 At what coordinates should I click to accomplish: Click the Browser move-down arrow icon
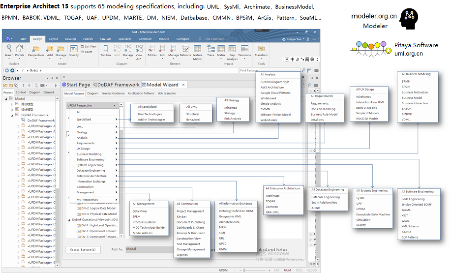[29, 85]
